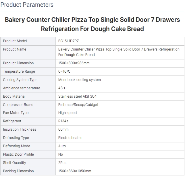Select the BG15L1D7PZ model number value

[68, 41]
